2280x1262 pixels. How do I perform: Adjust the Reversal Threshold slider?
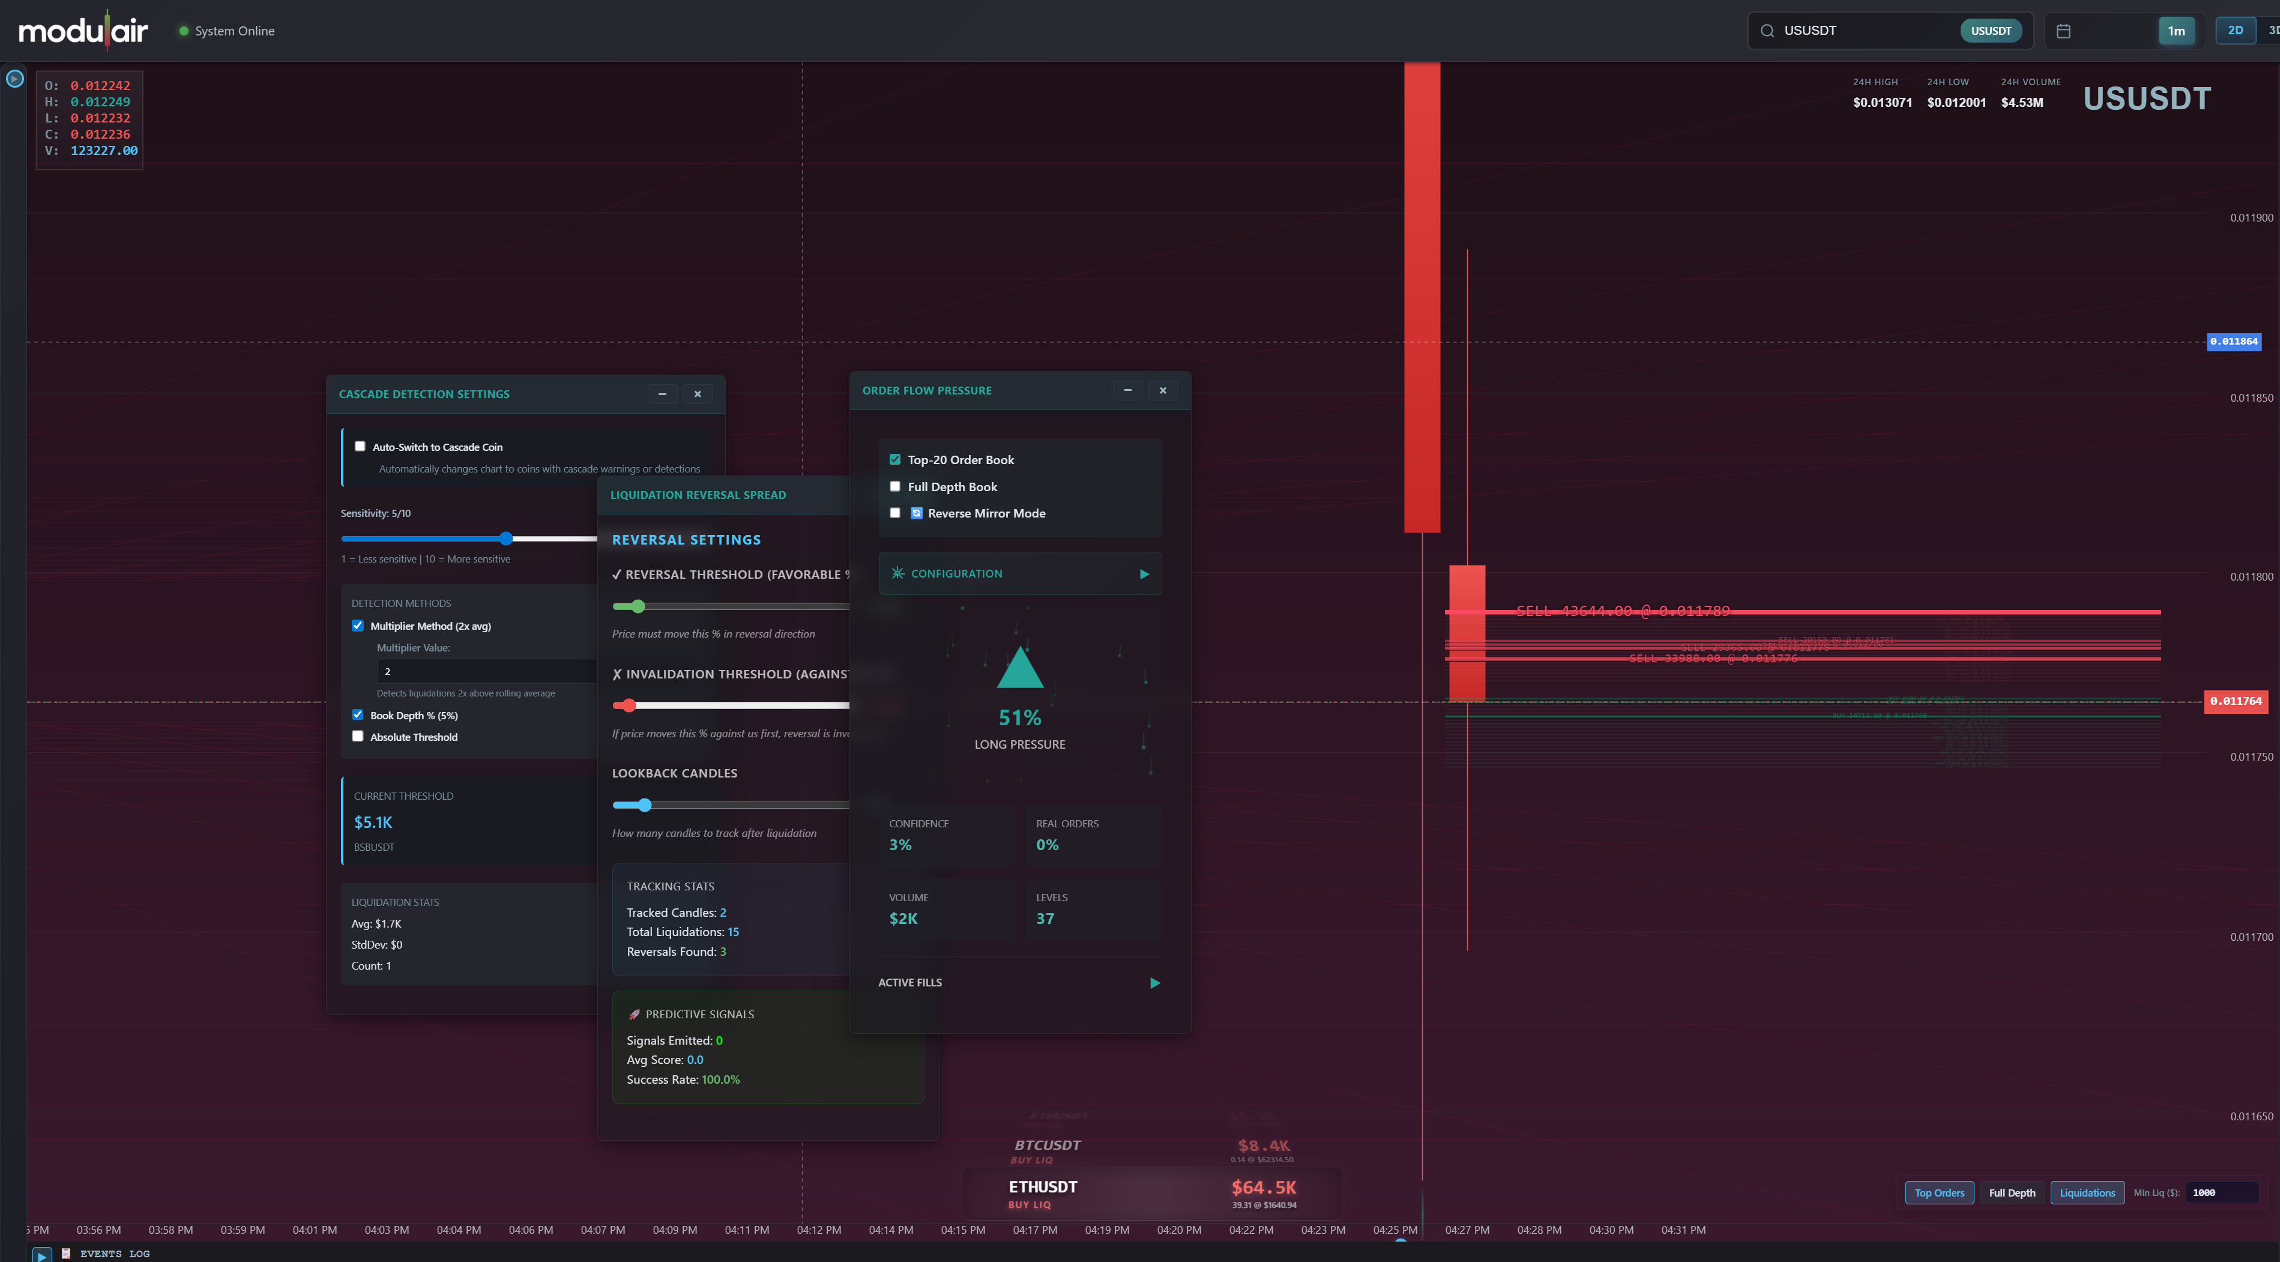point(638,606)
